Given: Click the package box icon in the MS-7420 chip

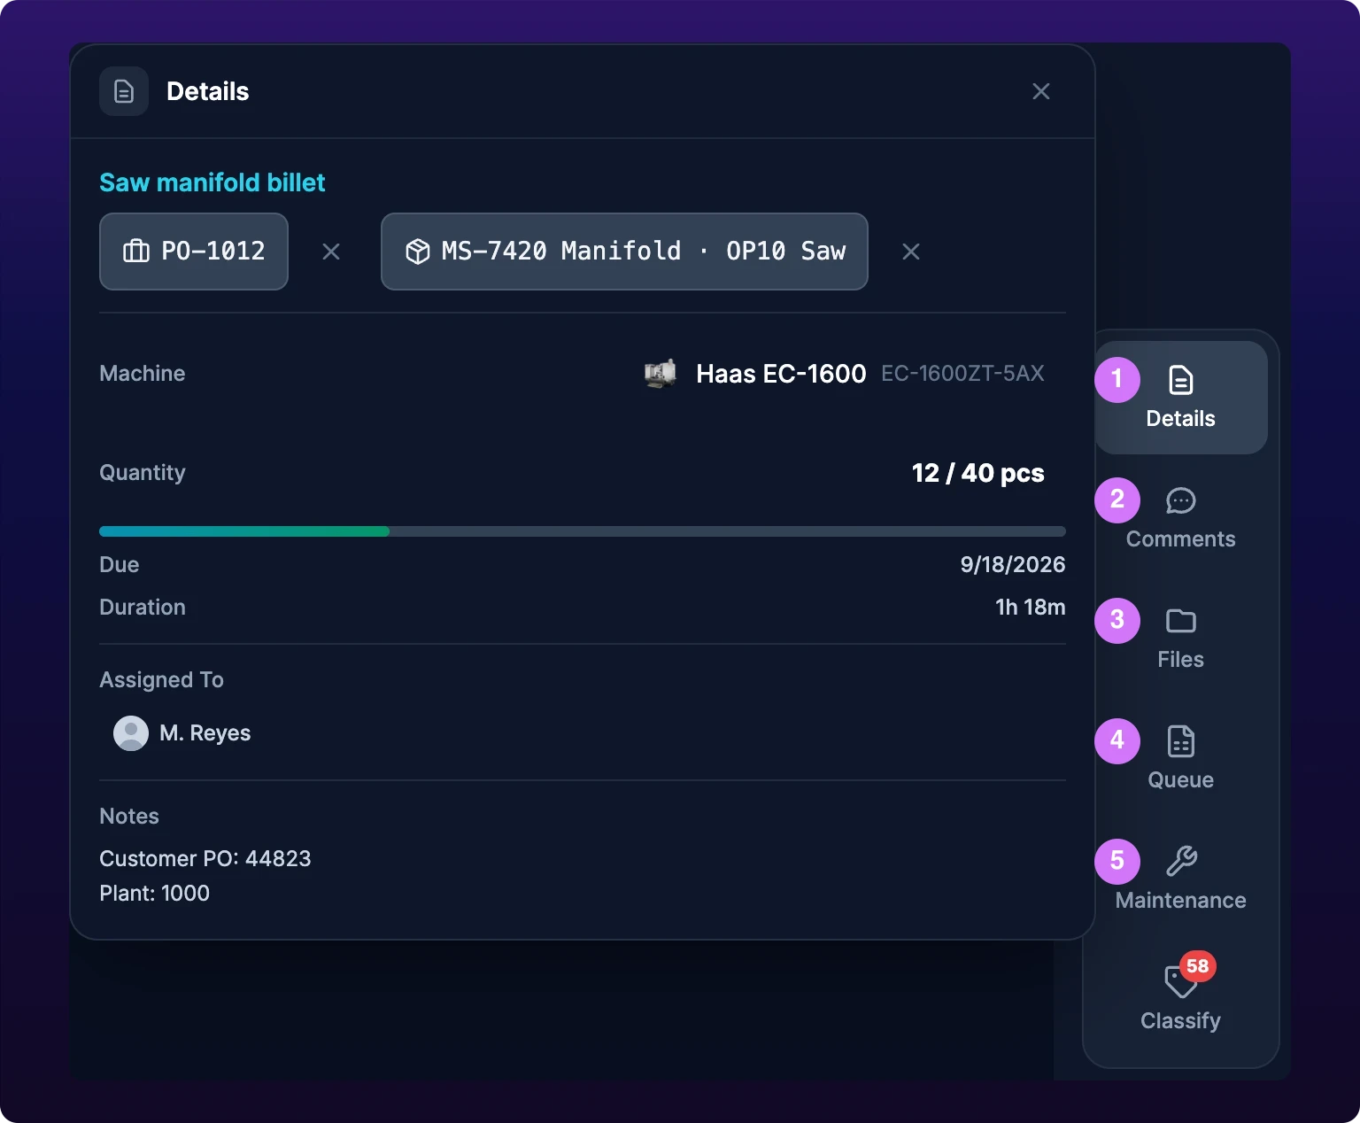Looking at the screenshot, I should click(418, 252).
